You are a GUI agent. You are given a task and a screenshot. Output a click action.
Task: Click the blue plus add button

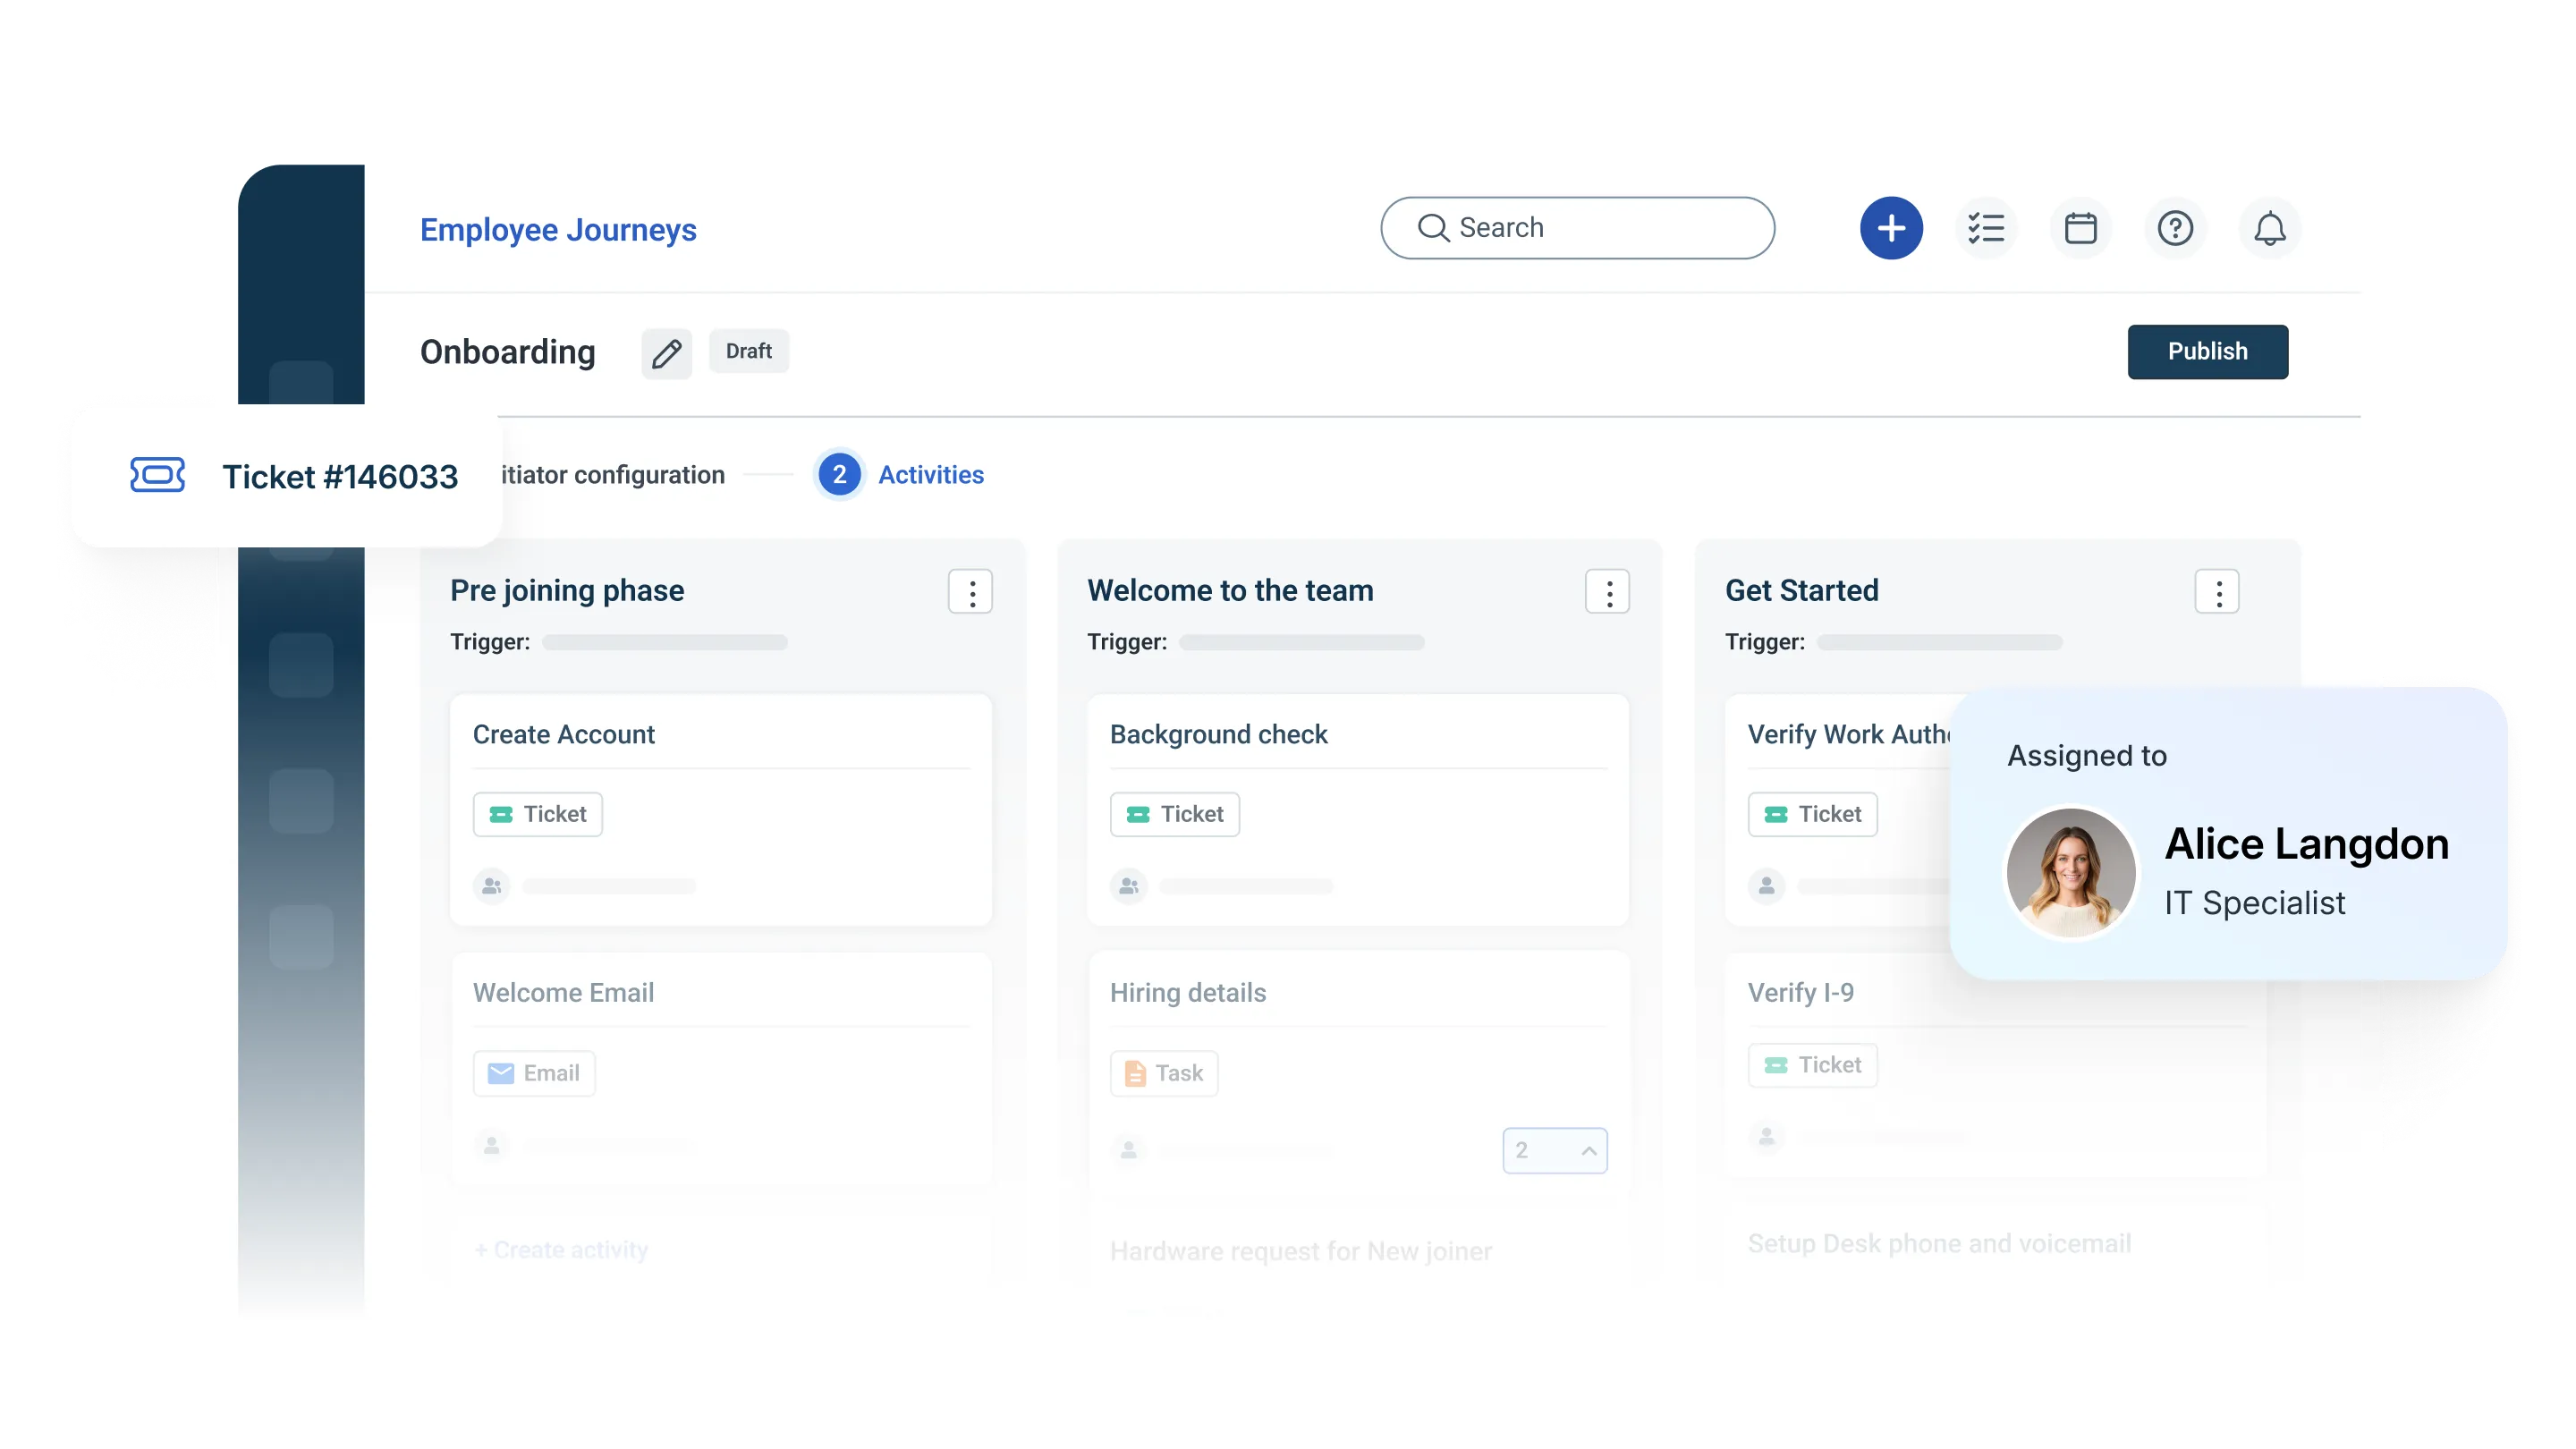point(1890,228)
